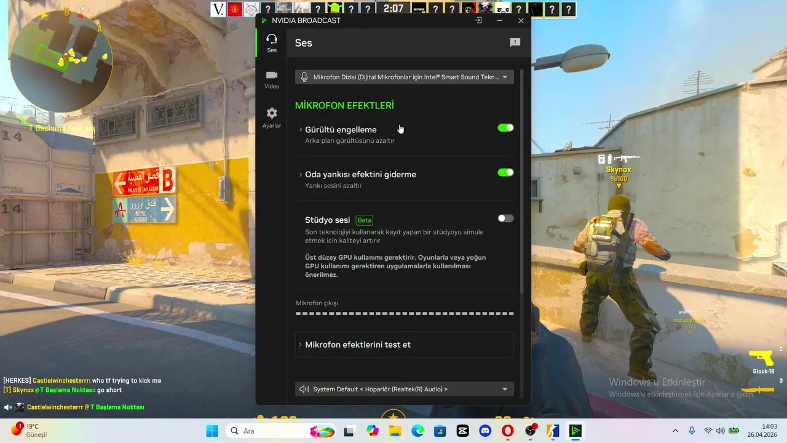Click the MİKROFON EFEKTLERİ heading
This screenshot has height=443, width=787.
click(344, 106)
